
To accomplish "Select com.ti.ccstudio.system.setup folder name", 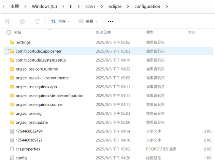I will tap(41, 60).
